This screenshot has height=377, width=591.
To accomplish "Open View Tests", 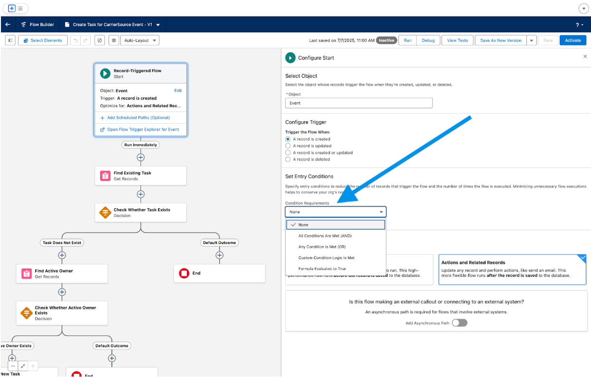I will (458, 40).
